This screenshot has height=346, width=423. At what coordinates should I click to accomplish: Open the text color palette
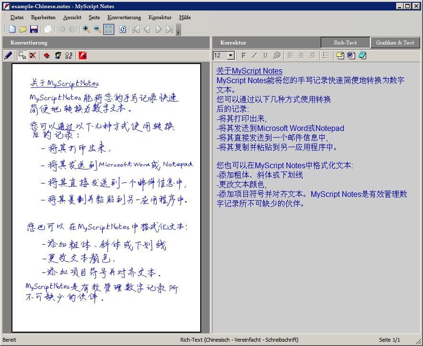point(277,55)
